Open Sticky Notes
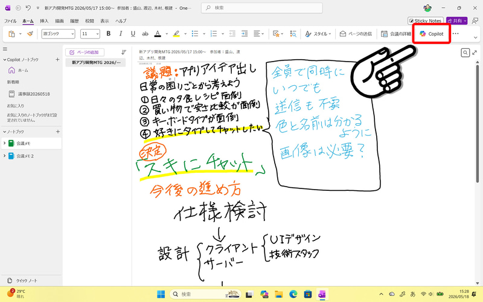 (426, 21)
